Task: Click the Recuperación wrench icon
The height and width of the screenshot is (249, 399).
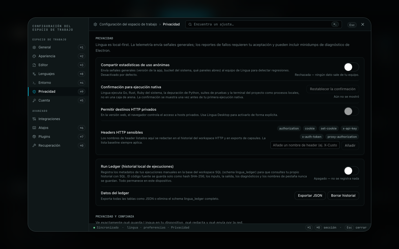Action: click(x=34, y=146)
